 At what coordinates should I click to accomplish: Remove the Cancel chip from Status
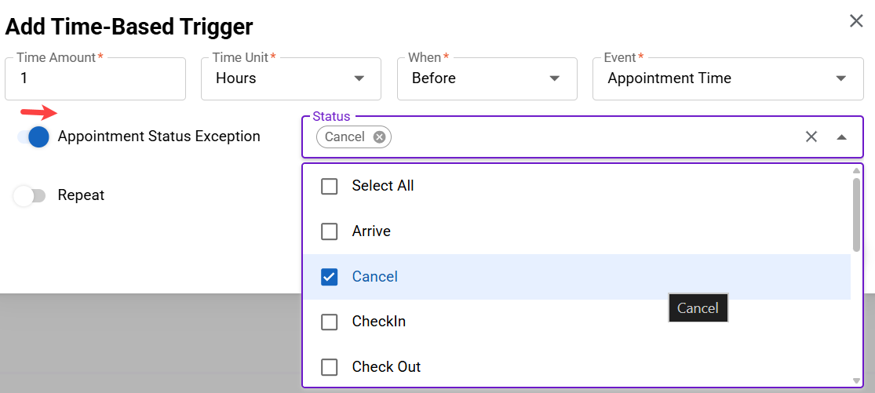[379, 137]
